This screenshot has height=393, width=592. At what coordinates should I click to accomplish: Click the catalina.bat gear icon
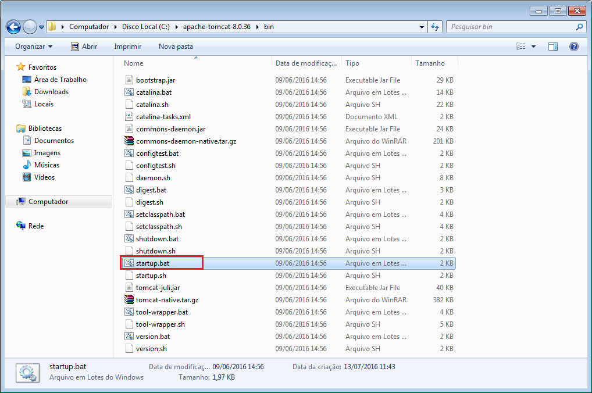click(x=129, y=92)
